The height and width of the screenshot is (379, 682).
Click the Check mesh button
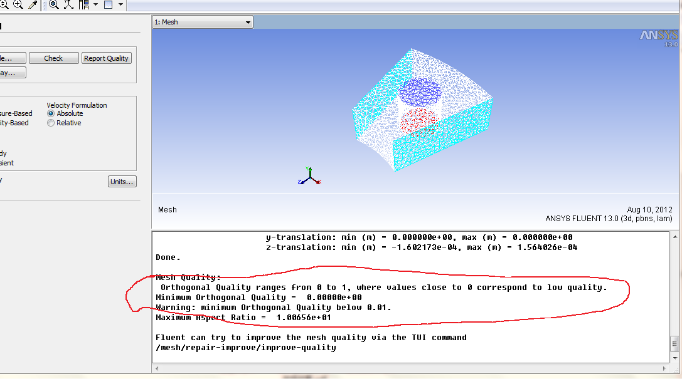pos(53,58)
